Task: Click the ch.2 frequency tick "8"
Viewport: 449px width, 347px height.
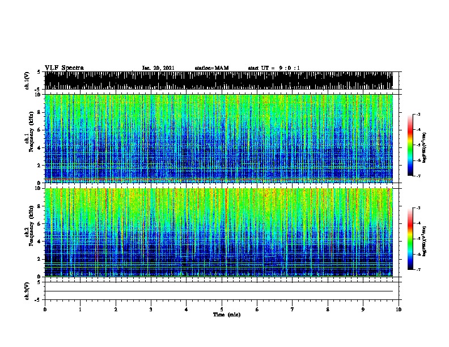Action: (39, 206)
